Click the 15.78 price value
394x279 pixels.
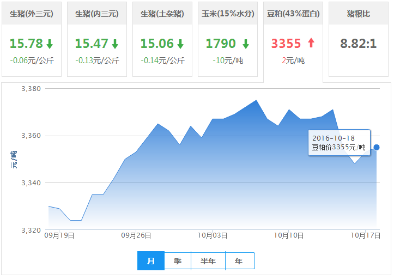point(26,44)
